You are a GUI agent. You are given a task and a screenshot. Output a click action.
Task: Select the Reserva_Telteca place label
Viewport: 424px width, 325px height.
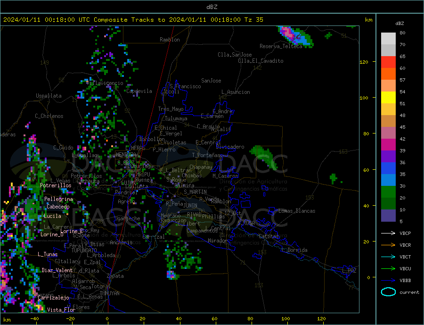[281, 46]
